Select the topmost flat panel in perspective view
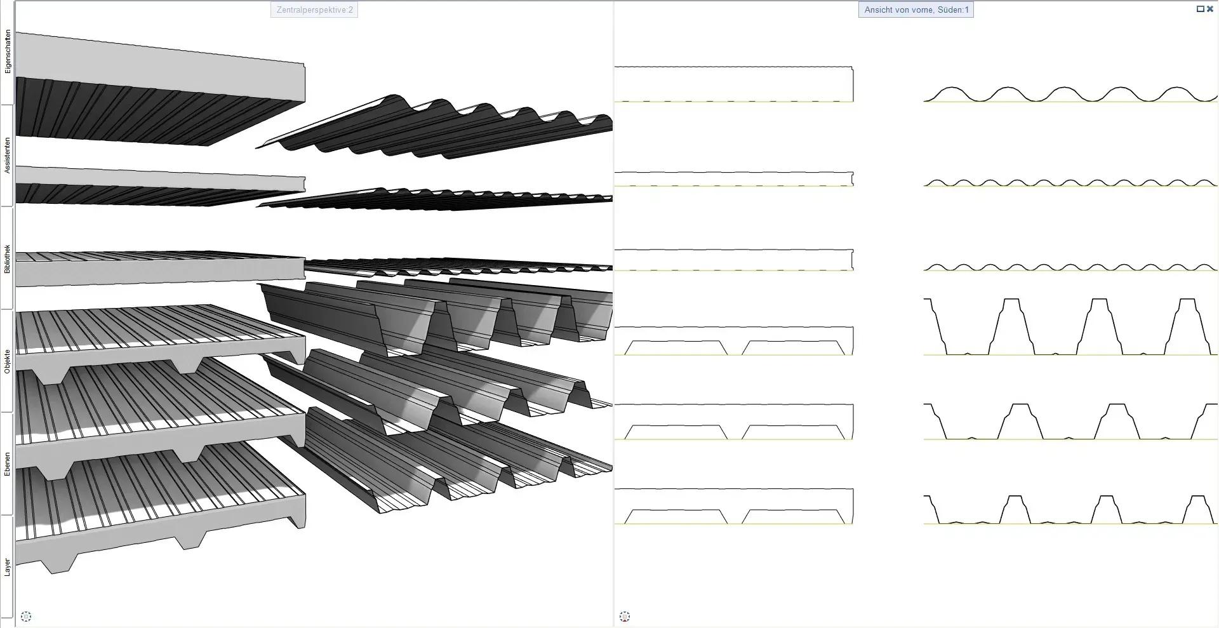 click(x=159, y=70)
